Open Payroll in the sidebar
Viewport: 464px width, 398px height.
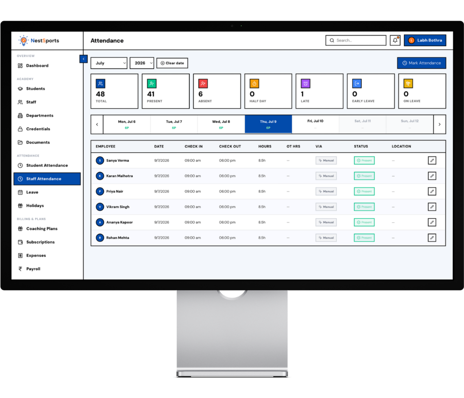click(x=47, y=269)
